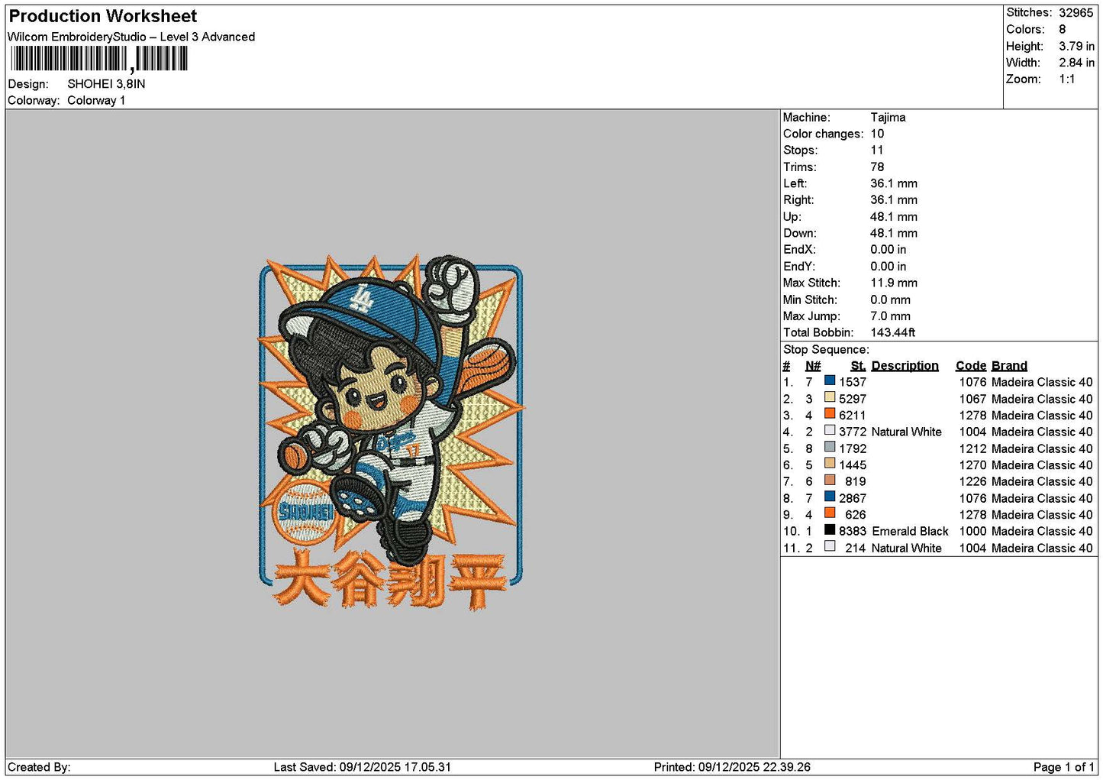Click the 'Code' column header
Viewport: 1103px width, 780px height.
(971, 366)
